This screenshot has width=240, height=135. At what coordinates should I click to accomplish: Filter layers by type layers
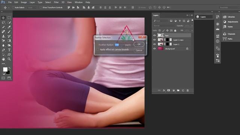180,21
